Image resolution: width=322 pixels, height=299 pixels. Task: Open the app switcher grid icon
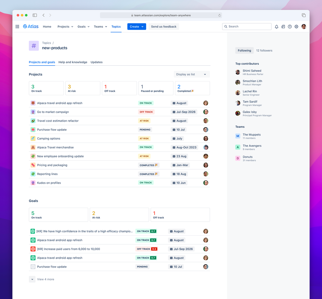17,26
